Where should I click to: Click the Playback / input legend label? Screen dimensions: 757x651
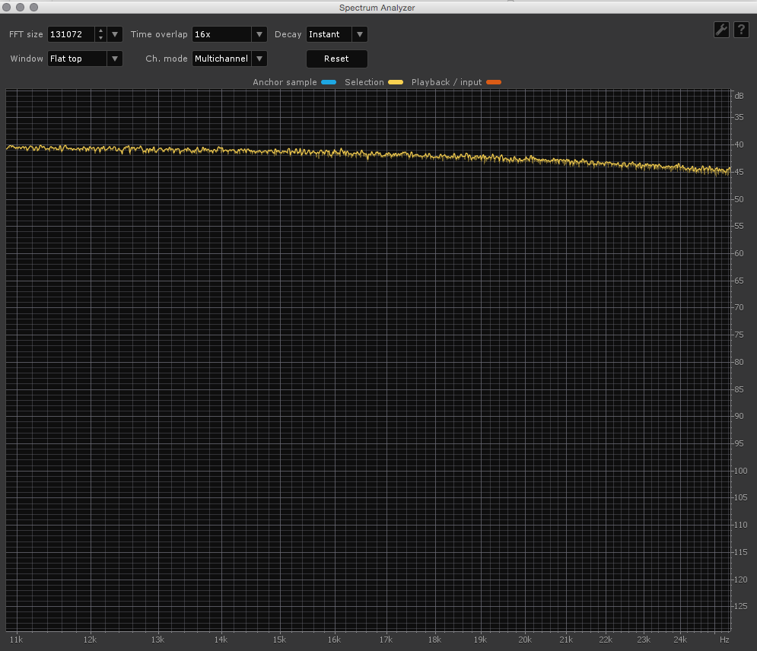[447, 82]
